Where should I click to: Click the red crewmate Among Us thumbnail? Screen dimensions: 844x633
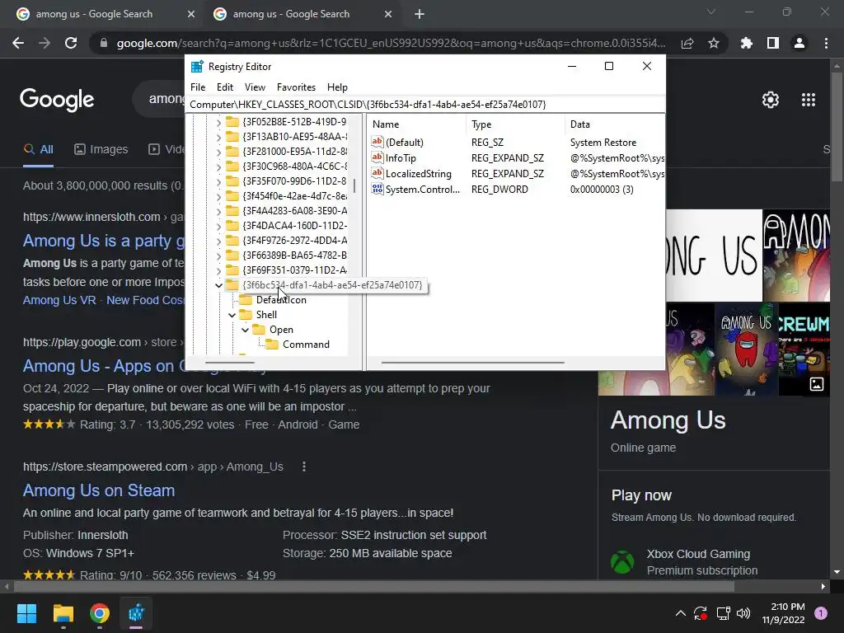tap(746, 349)
